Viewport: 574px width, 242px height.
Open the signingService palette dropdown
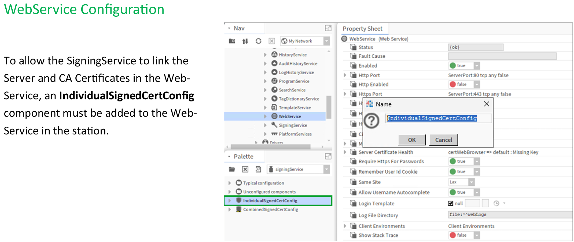(x=326, y=169)
